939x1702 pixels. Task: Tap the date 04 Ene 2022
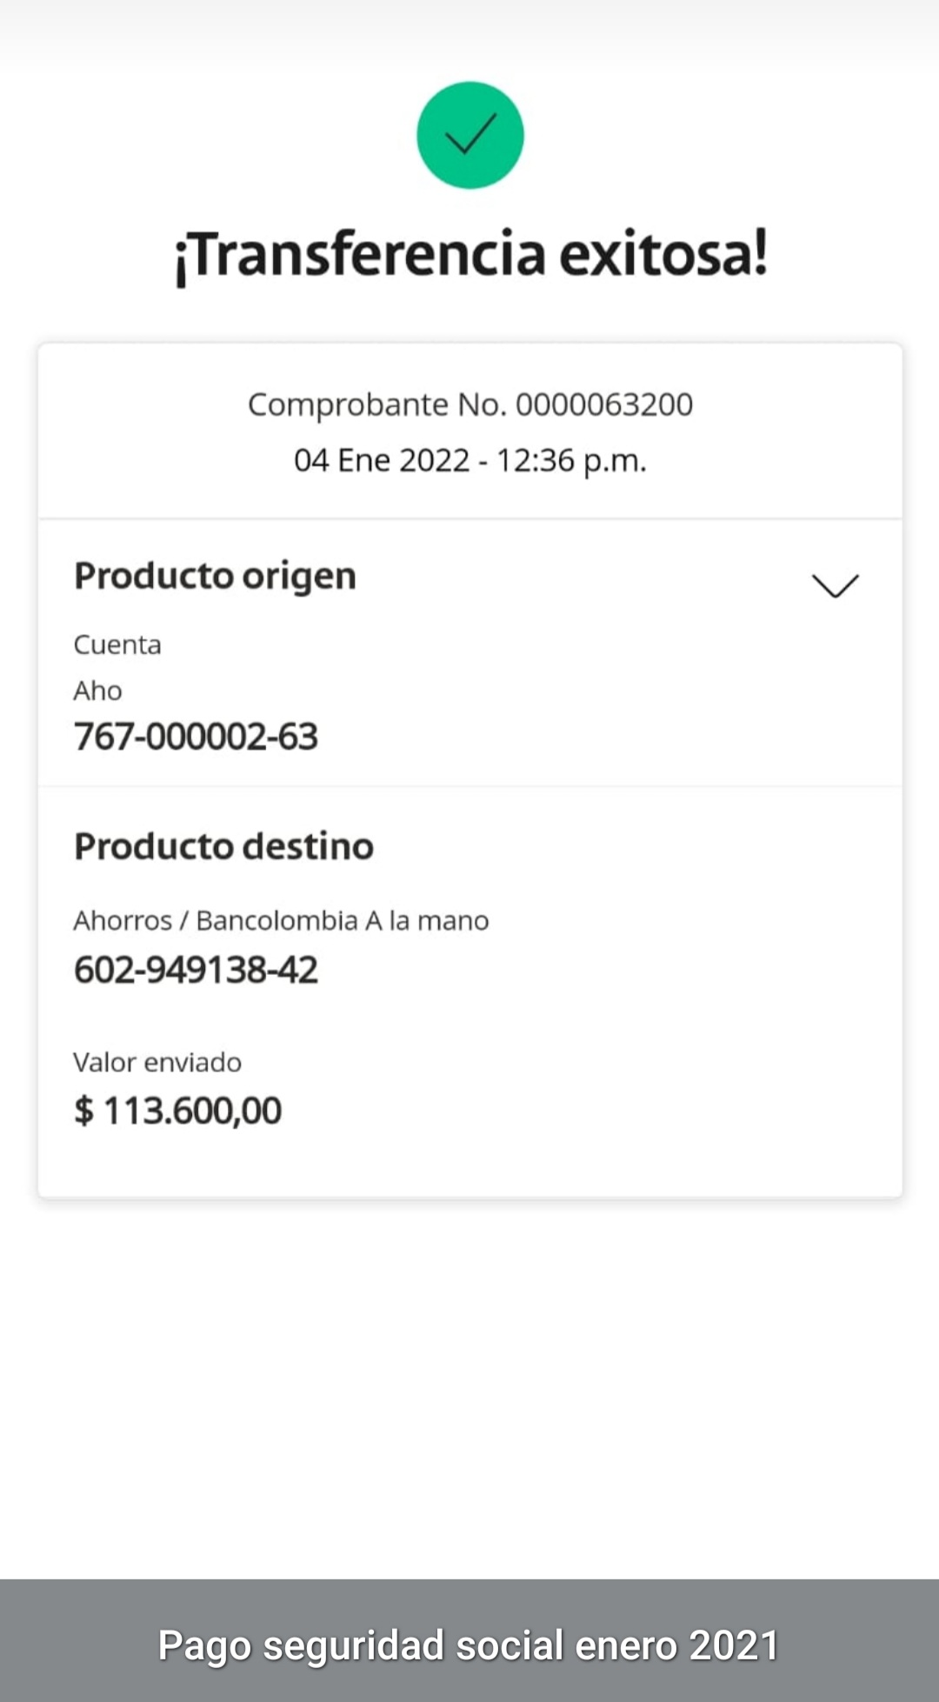tap(382, 460)
